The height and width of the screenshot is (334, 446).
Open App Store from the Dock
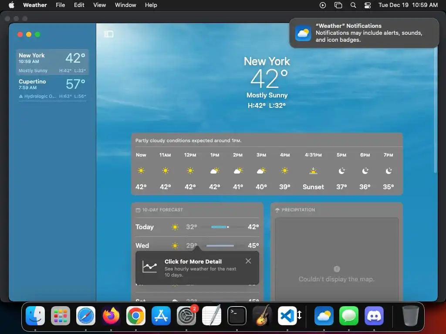(161, 316)
